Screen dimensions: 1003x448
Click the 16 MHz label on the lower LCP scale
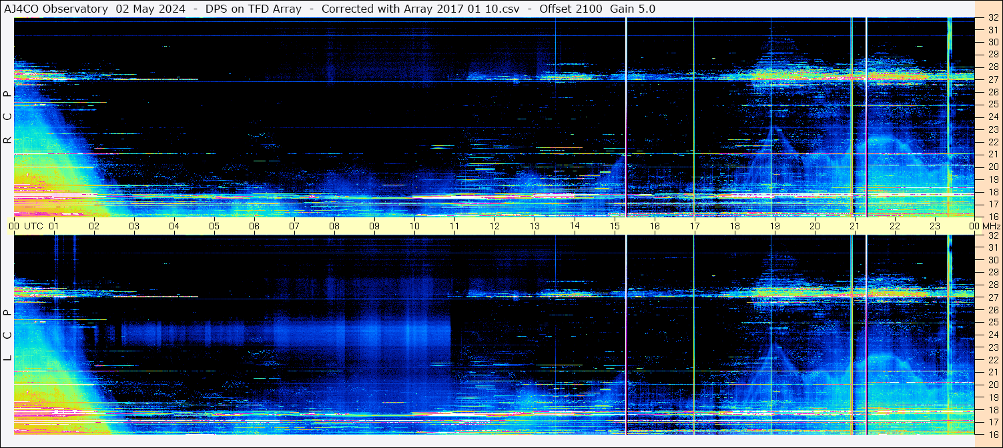coord(992,434)
